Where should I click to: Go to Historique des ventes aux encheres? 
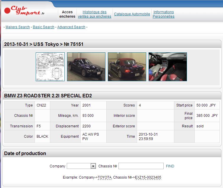95,14
